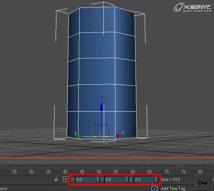
Task: Click the Grid = 10.0 status text
Action: 170,179
